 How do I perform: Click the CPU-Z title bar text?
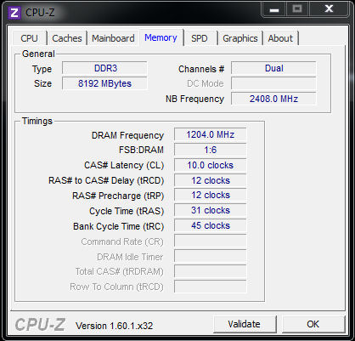(40, 13)
